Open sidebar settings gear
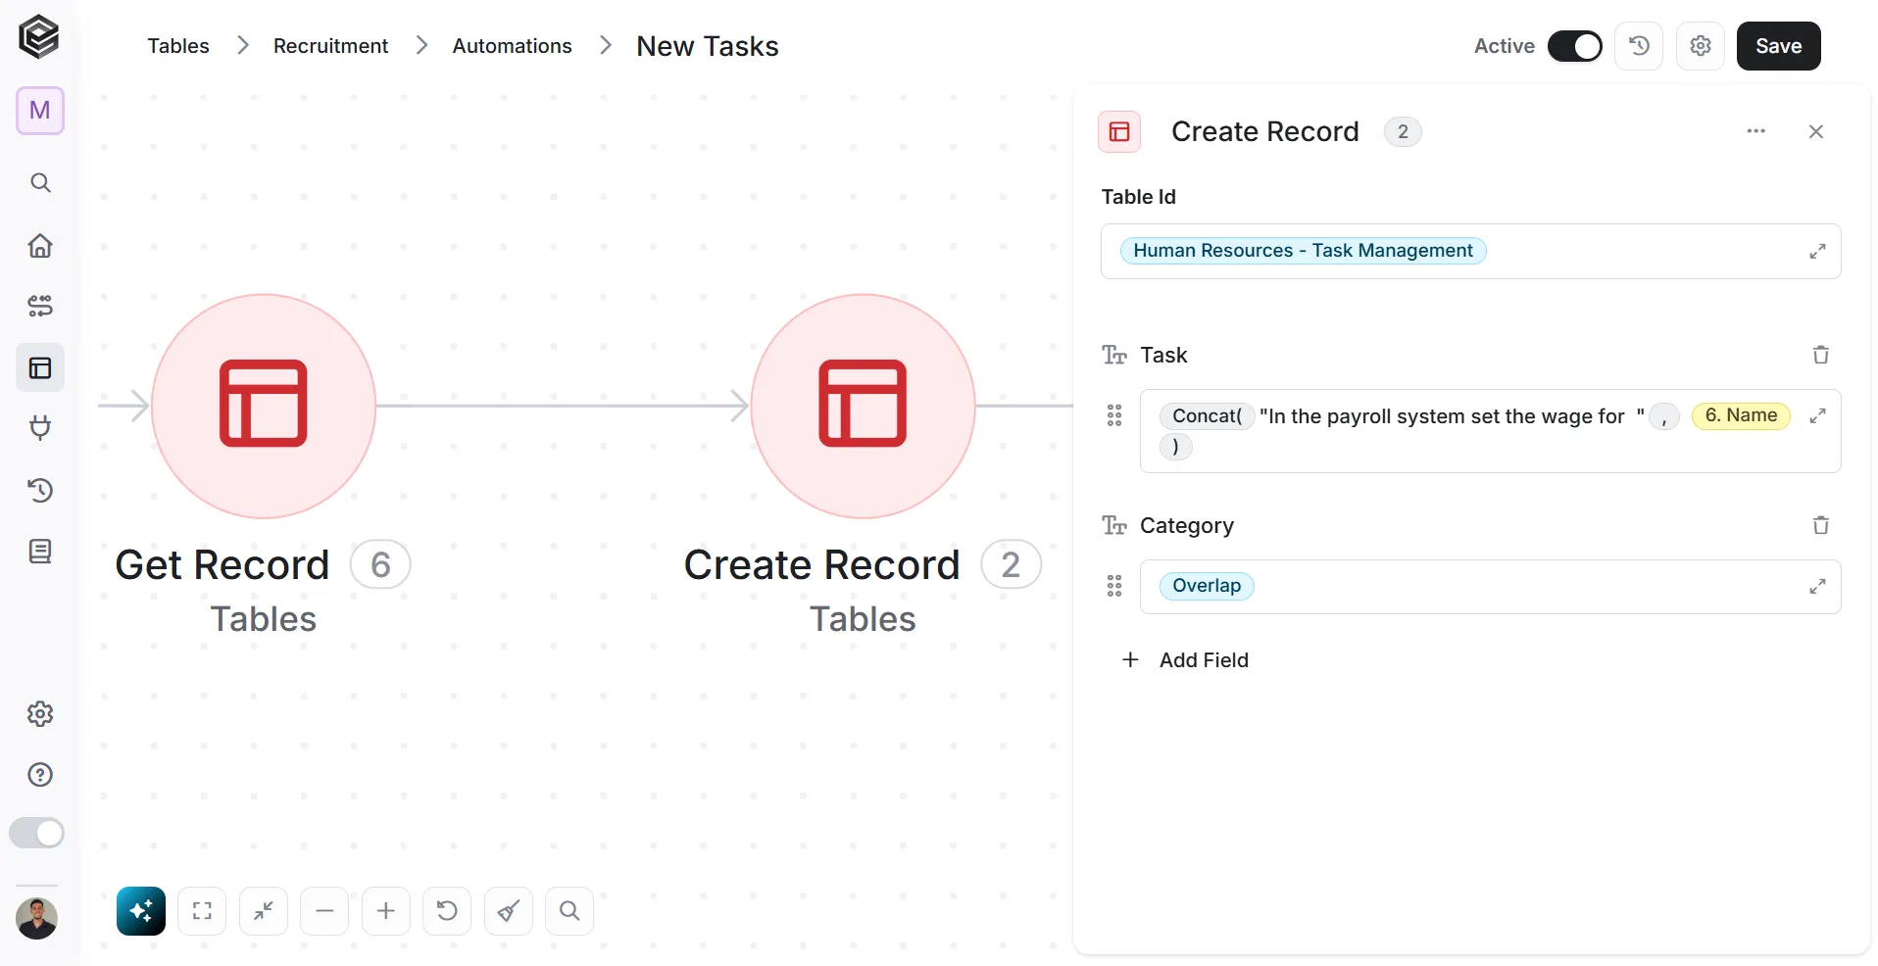 40,713
